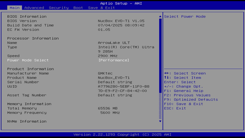Click the Build Date and Time label
Viewport: 245px width, 138px height.
click(31, 25)
